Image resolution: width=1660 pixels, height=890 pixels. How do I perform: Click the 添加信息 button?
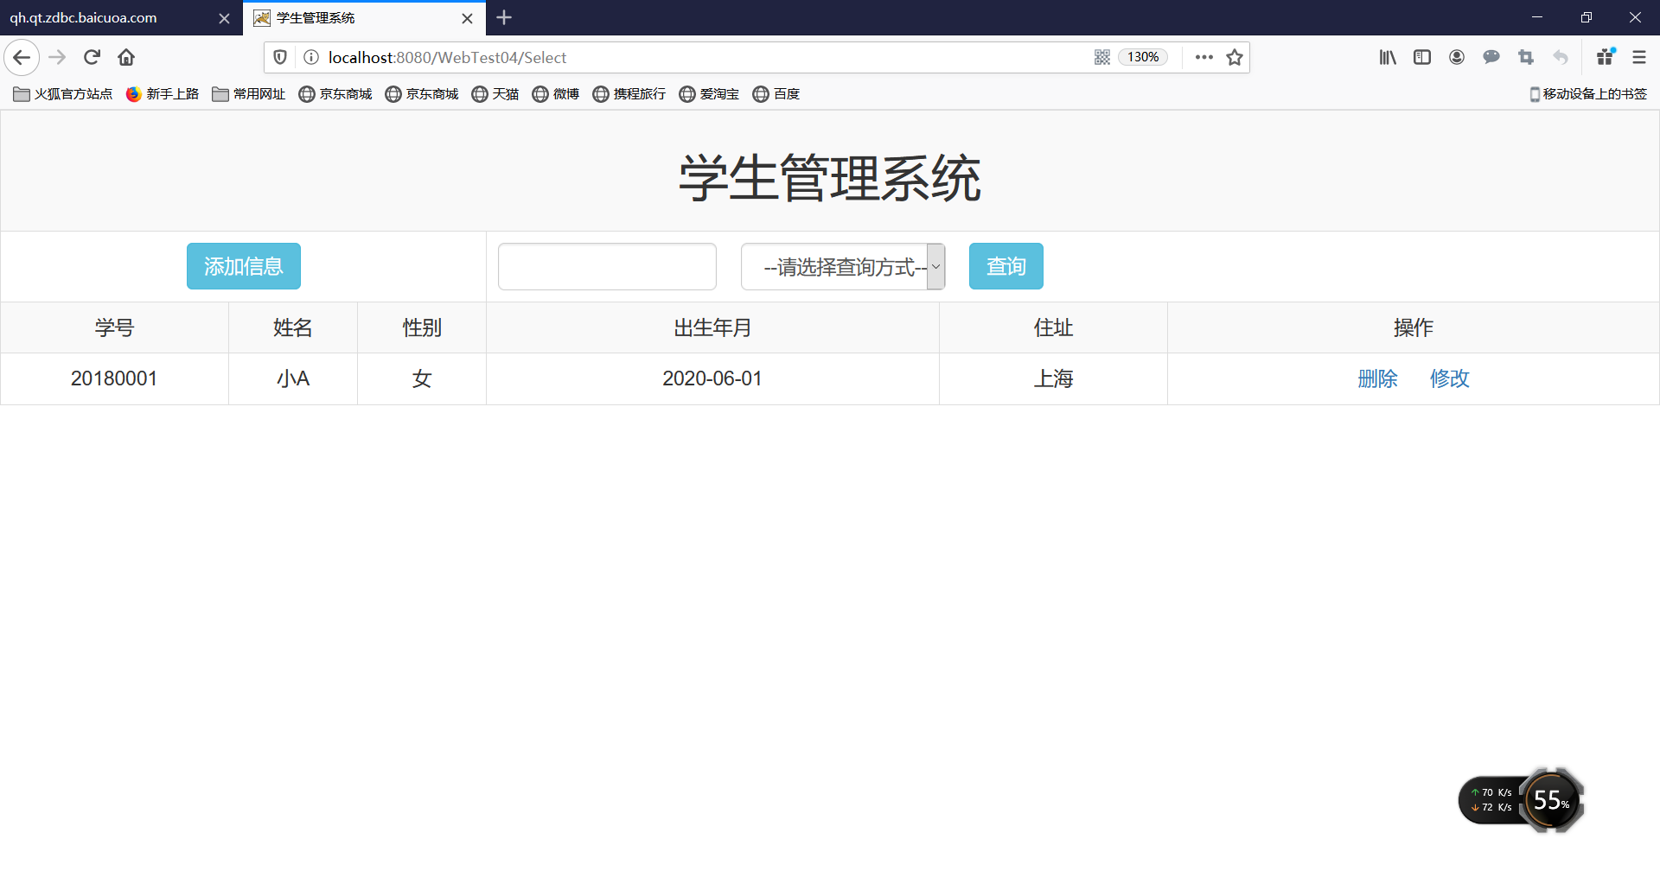point(243,266)
